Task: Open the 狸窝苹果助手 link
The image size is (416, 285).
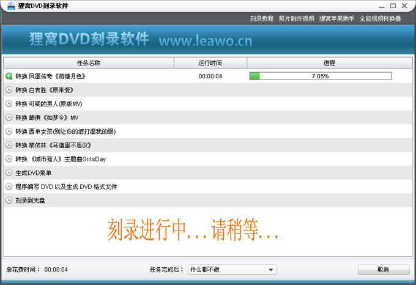Action: [x=336, y=18]
